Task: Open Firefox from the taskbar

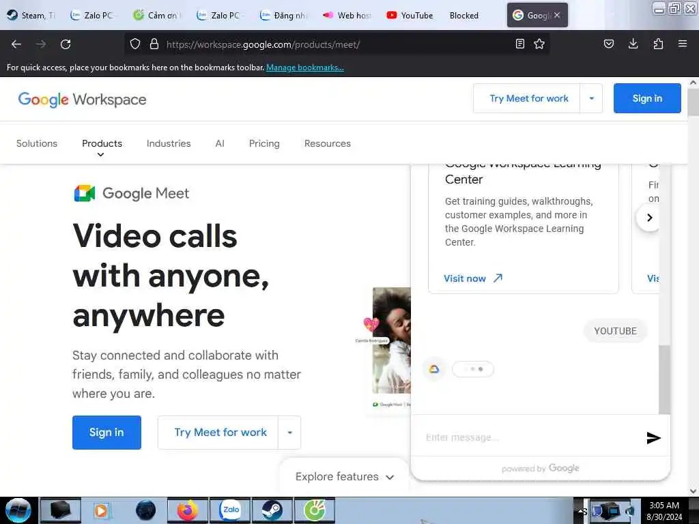Action: click(x=187, y=510)
